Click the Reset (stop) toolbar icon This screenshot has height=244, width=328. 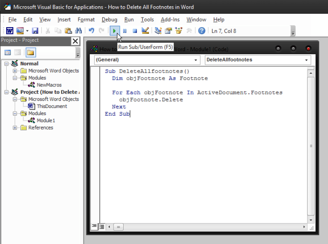[135, 31]
